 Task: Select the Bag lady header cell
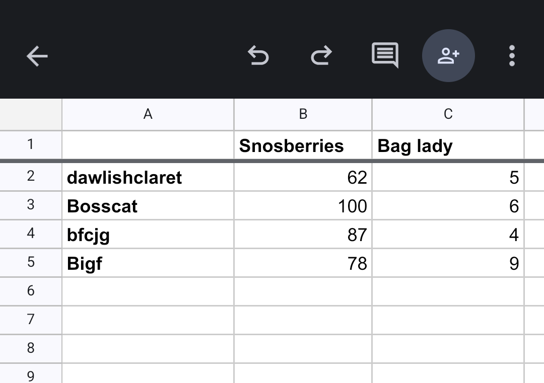[448, 145]
